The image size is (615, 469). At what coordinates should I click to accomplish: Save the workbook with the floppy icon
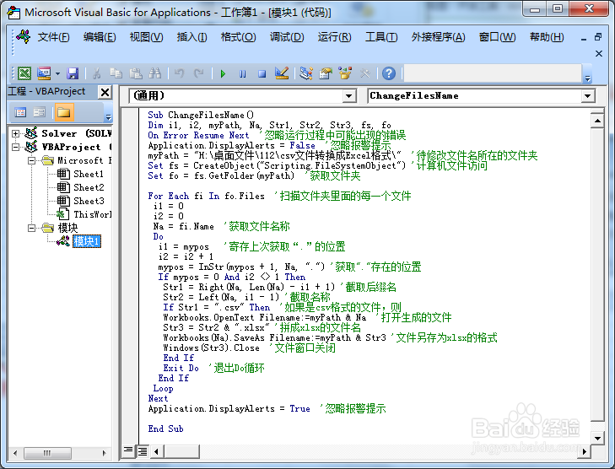click(73, 73)
